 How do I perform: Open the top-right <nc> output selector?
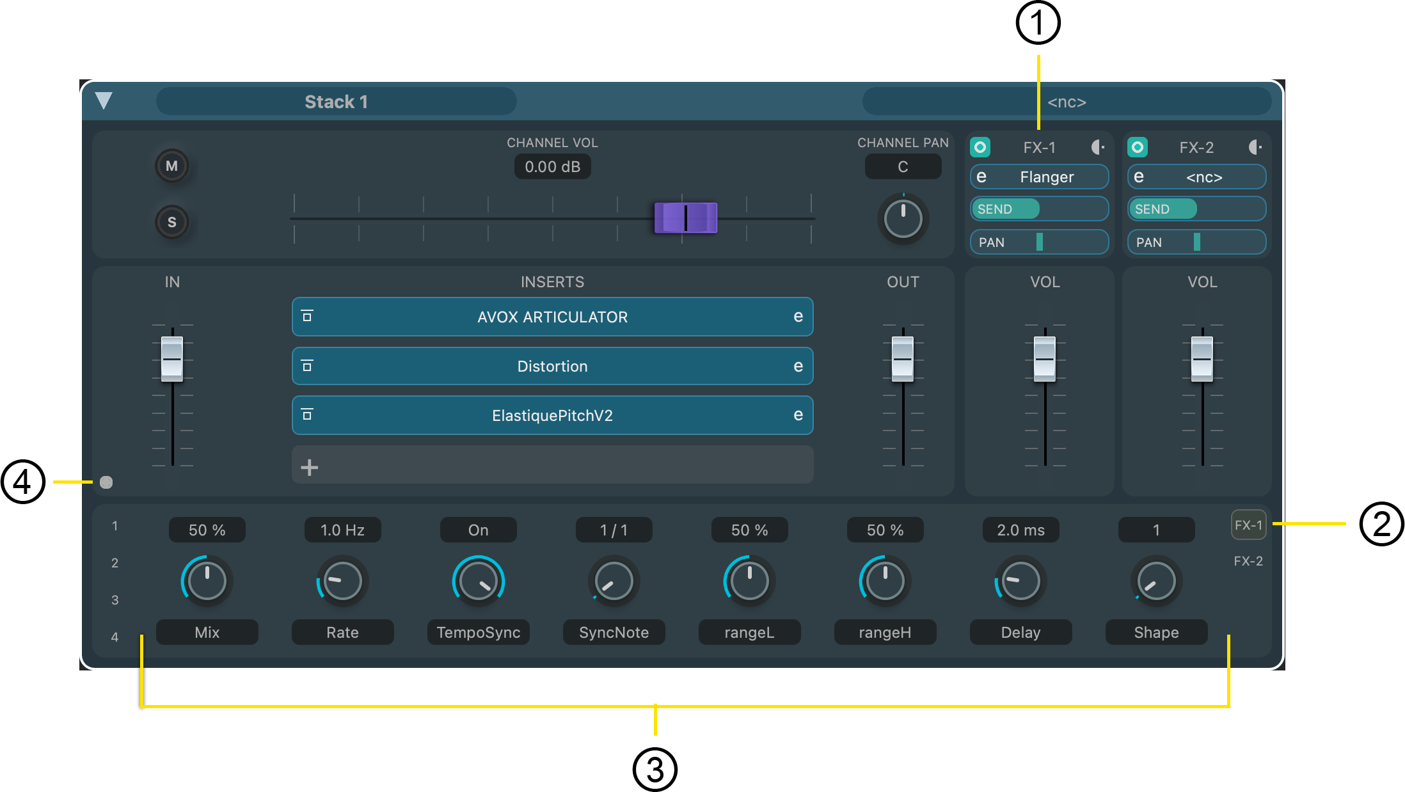coord(1066,102)
